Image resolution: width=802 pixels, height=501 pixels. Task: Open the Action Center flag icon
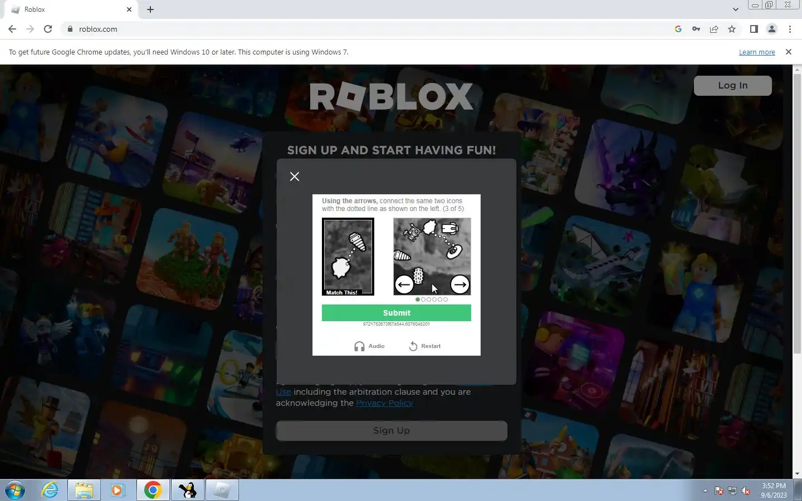click(x=719, y=491)
